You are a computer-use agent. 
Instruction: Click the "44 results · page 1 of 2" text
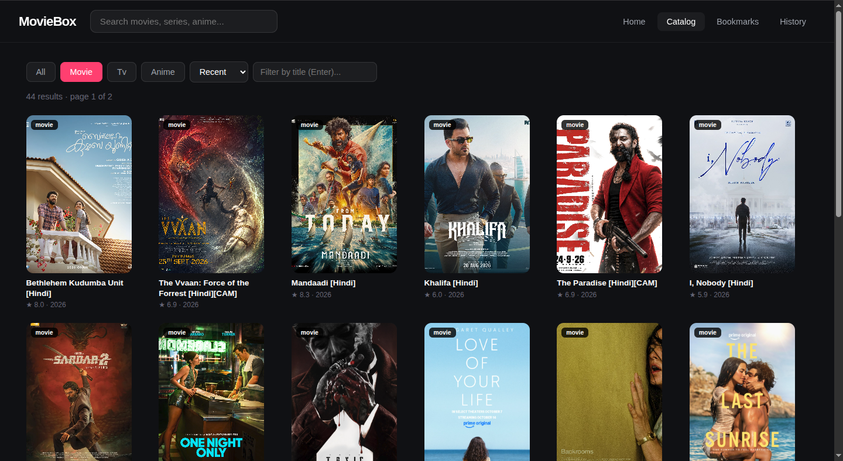pos(69,97)
